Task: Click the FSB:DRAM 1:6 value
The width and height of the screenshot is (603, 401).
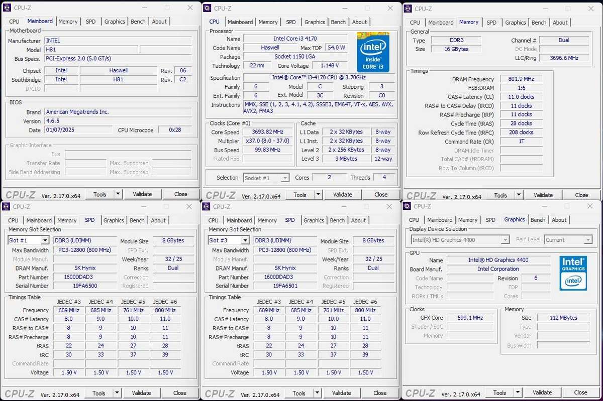Action: (x=521, y=88)
